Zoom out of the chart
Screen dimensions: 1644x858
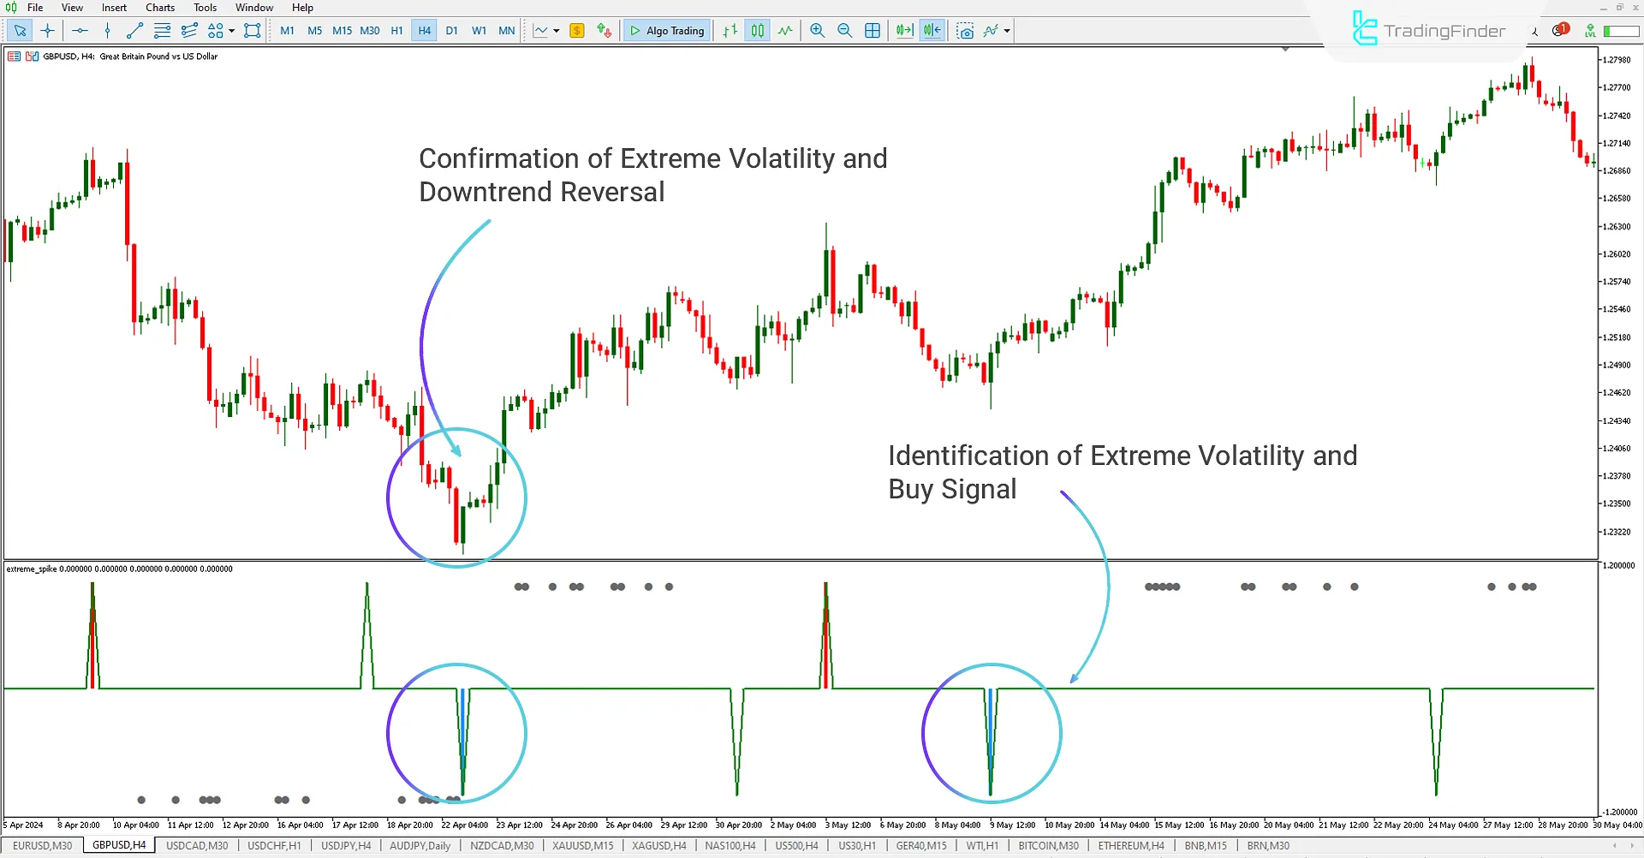point(844,31)
